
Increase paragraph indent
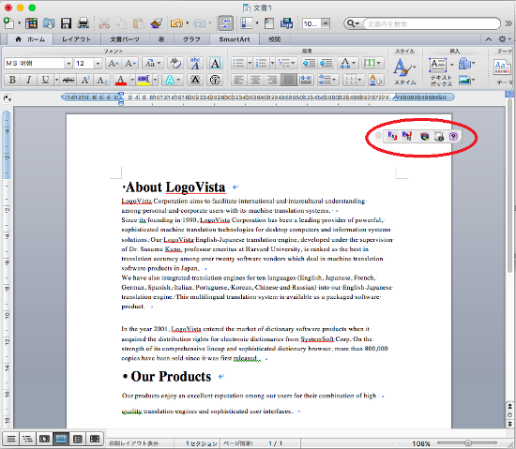[x=326, y=63]
